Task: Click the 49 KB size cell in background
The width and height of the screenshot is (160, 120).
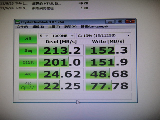Action: (83, 3)
